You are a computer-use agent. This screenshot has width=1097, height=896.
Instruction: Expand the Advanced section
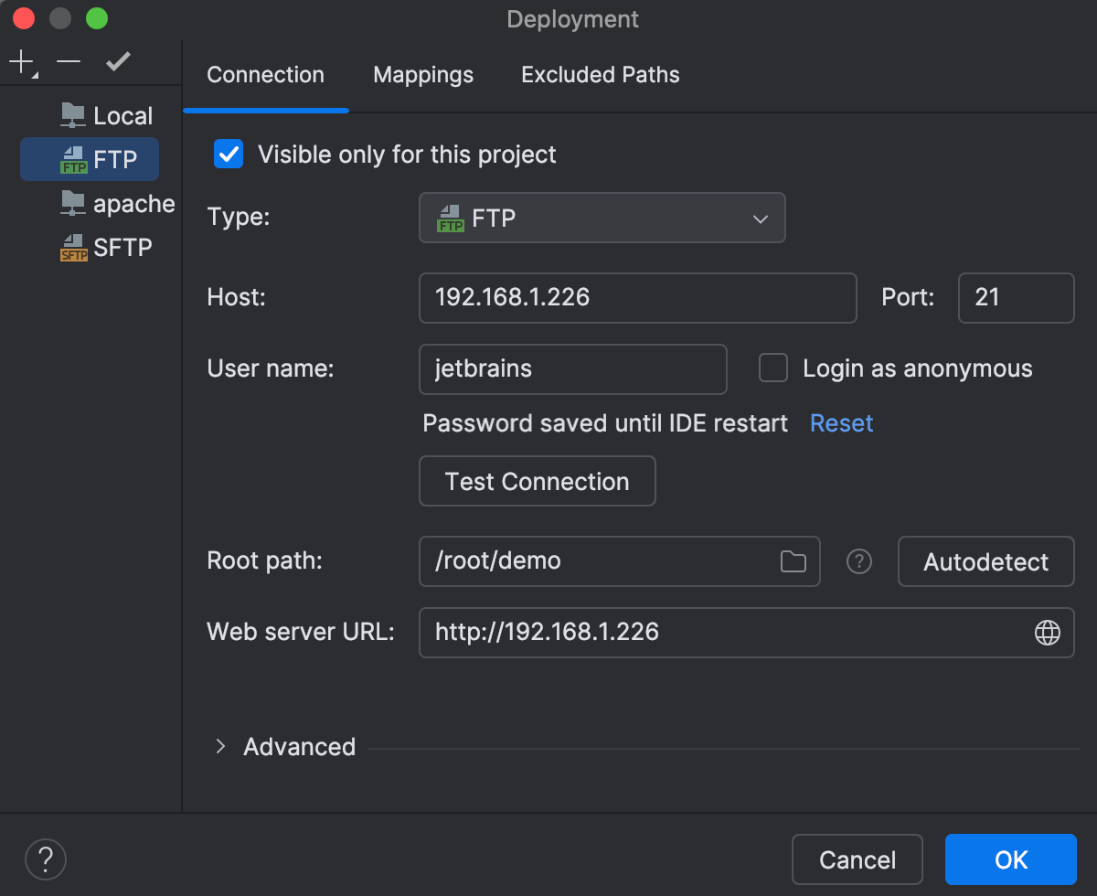click(x=220, y=747)
